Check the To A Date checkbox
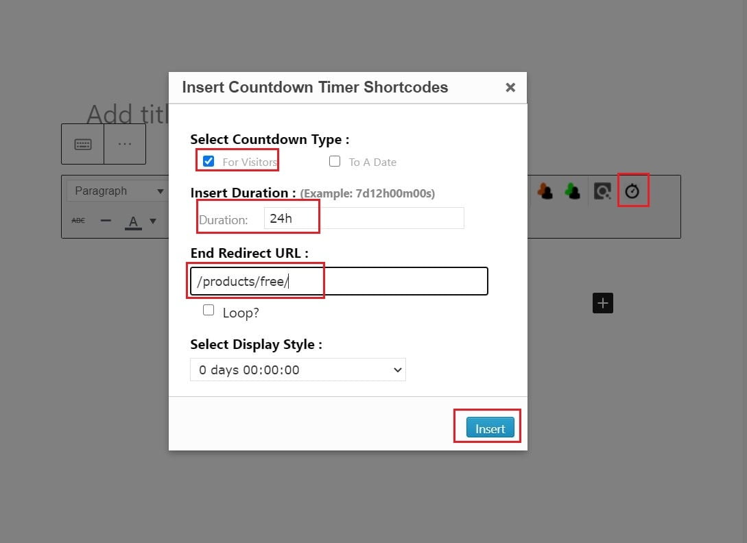747x543 pixels. 335,162
